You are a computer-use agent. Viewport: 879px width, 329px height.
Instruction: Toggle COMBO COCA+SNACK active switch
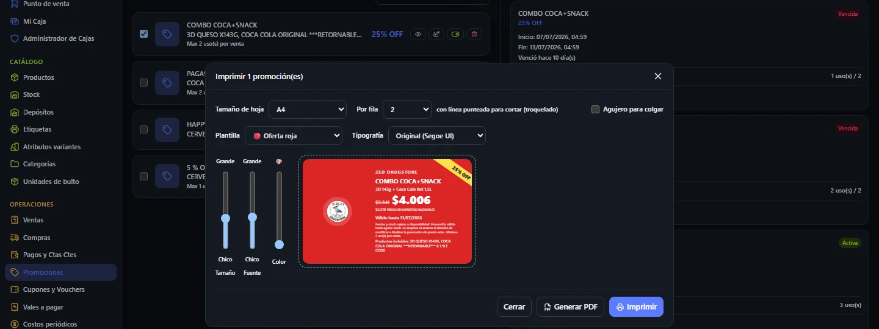[455, 34]
